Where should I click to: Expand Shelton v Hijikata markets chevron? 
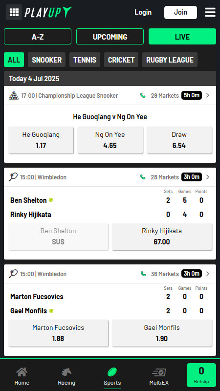coord(208,177)
